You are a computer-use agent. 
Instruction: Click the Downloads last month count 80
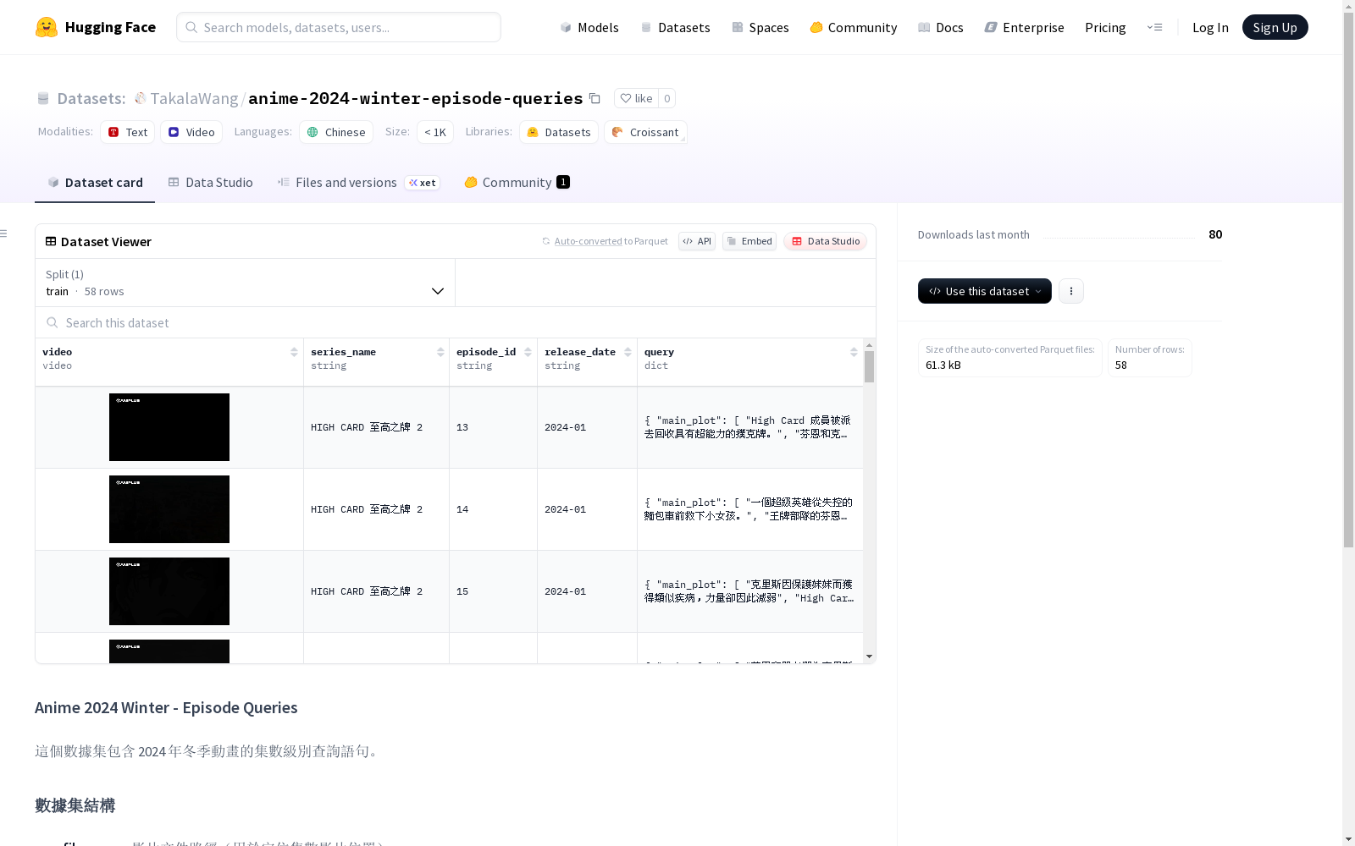1215,234
